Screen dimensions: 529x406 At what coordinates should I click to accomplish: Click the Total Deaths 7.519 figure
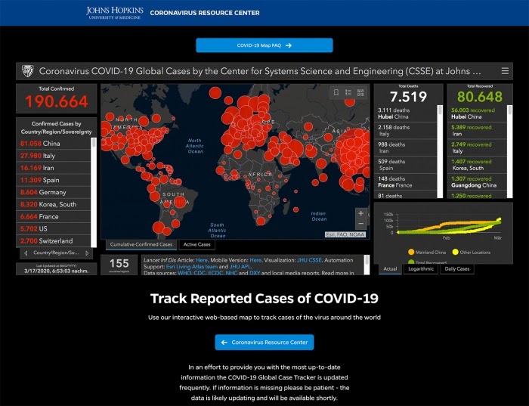(408, 97)
